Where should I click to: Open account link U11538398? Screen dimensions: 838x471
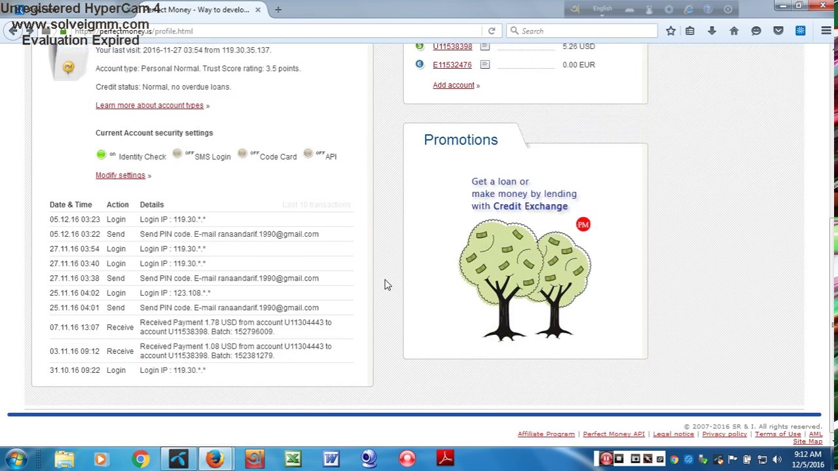pos(452,46)
